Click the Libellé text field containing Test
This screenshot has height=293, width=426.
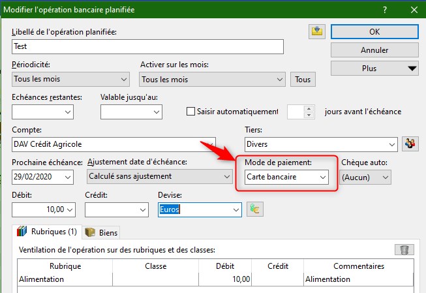click(x=147, y=47)
